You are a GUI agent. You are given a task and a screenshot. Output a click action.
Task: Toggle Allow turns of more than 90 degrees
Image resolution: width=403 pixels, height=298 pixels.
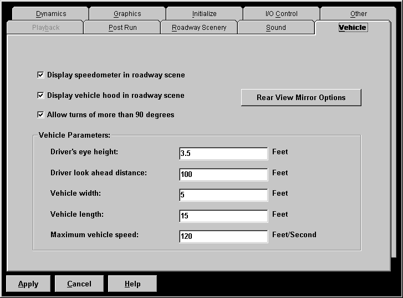40,115
